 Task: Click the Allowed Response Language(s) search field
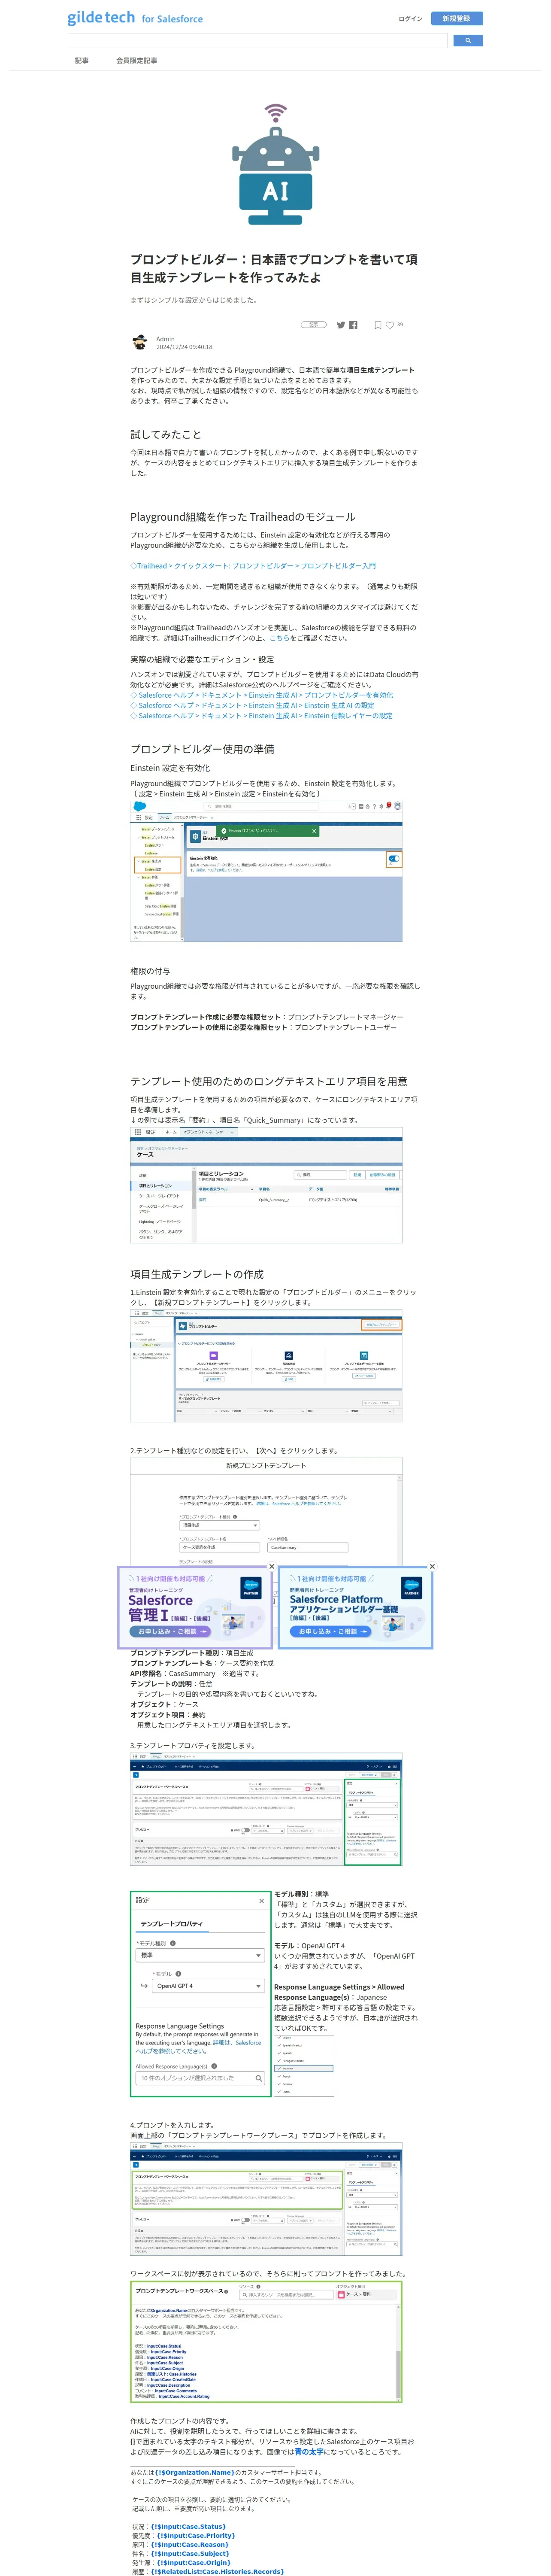click(x=201, y=2078)
